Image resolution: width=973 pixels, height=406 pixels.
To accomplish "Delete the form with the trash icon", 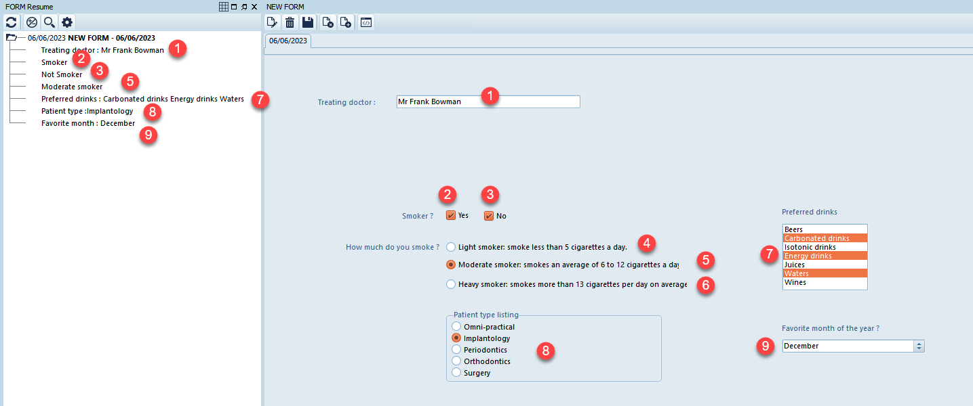I will (290, 22).
